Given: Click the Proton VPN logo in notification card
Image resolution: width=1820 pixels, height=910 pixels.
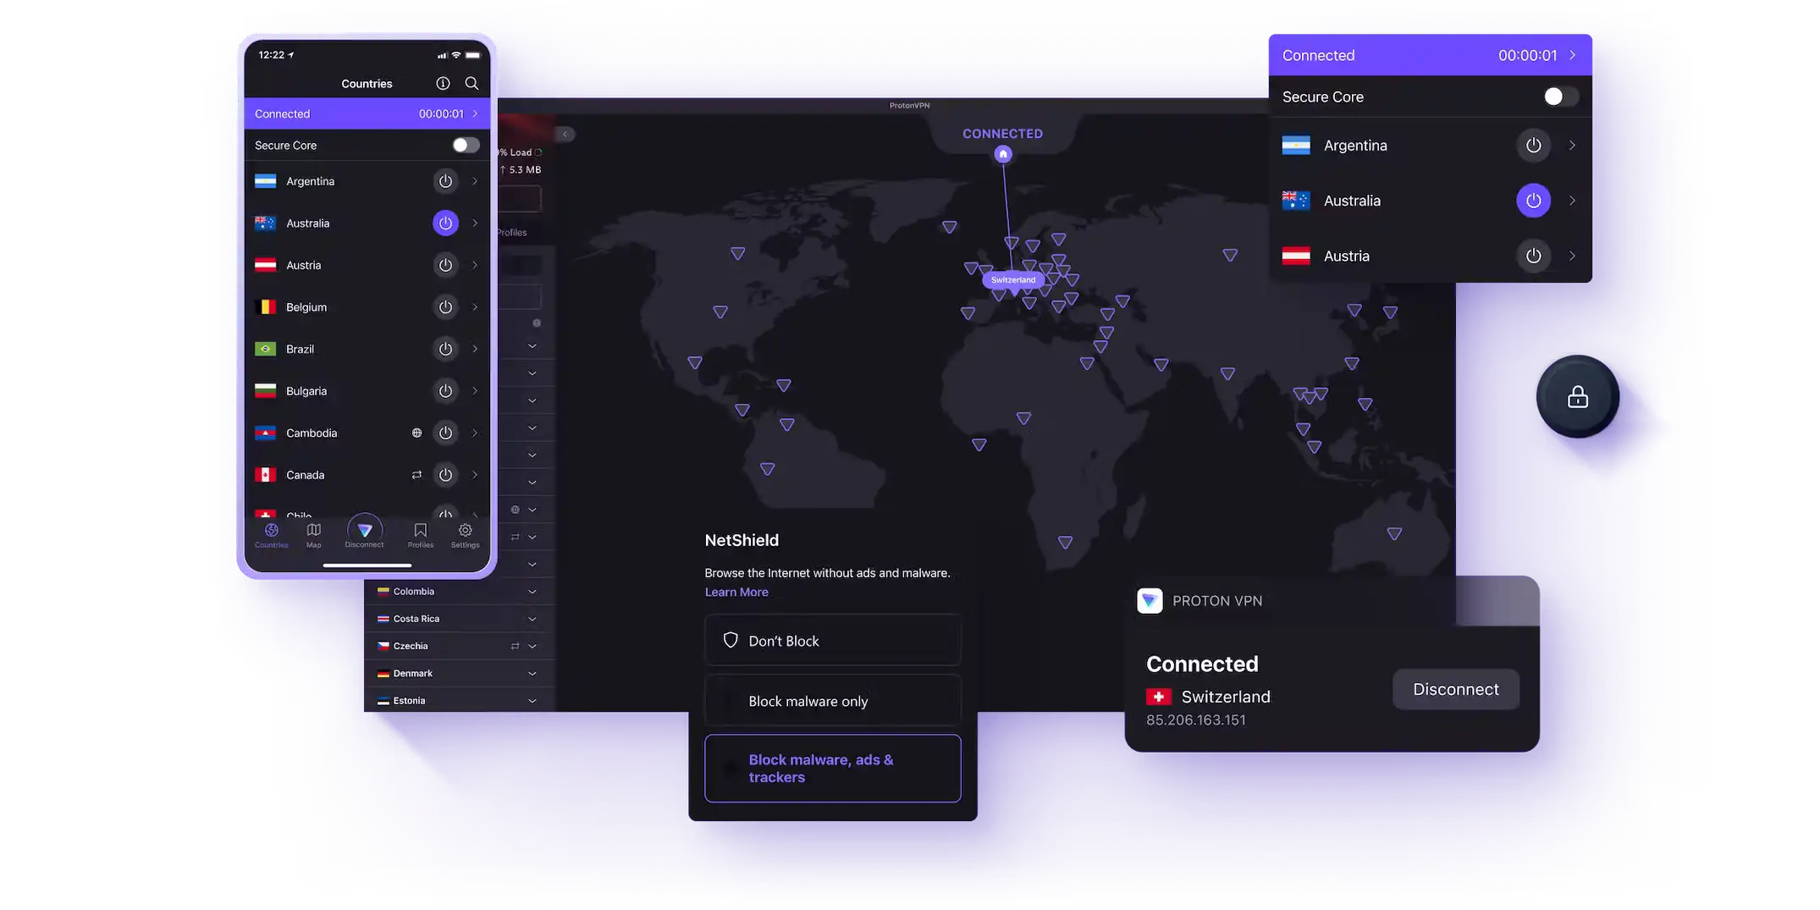Looking at the screenshot, I should click(x=1150, y=601).
